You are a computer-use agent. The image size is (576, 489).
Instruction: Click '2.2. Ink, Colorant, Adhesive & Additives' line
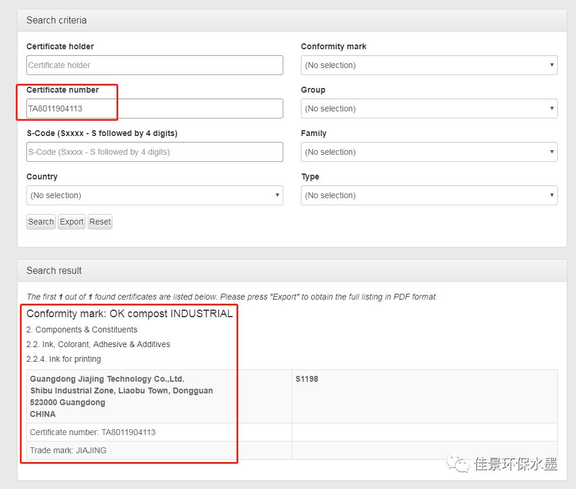point(98,344)
